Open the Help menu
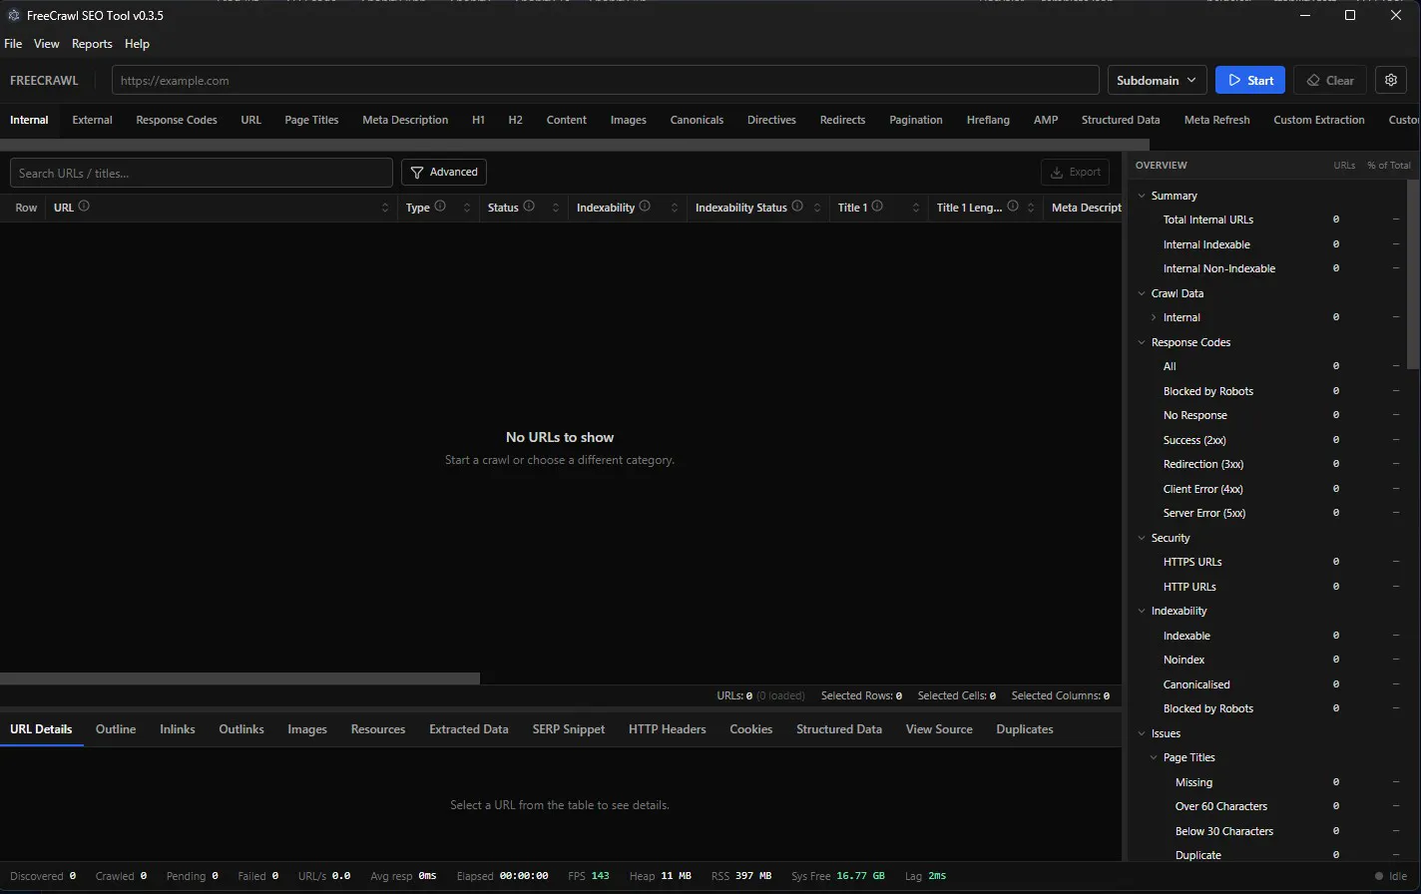1421x894 pixels. click(x=137, y=44)
